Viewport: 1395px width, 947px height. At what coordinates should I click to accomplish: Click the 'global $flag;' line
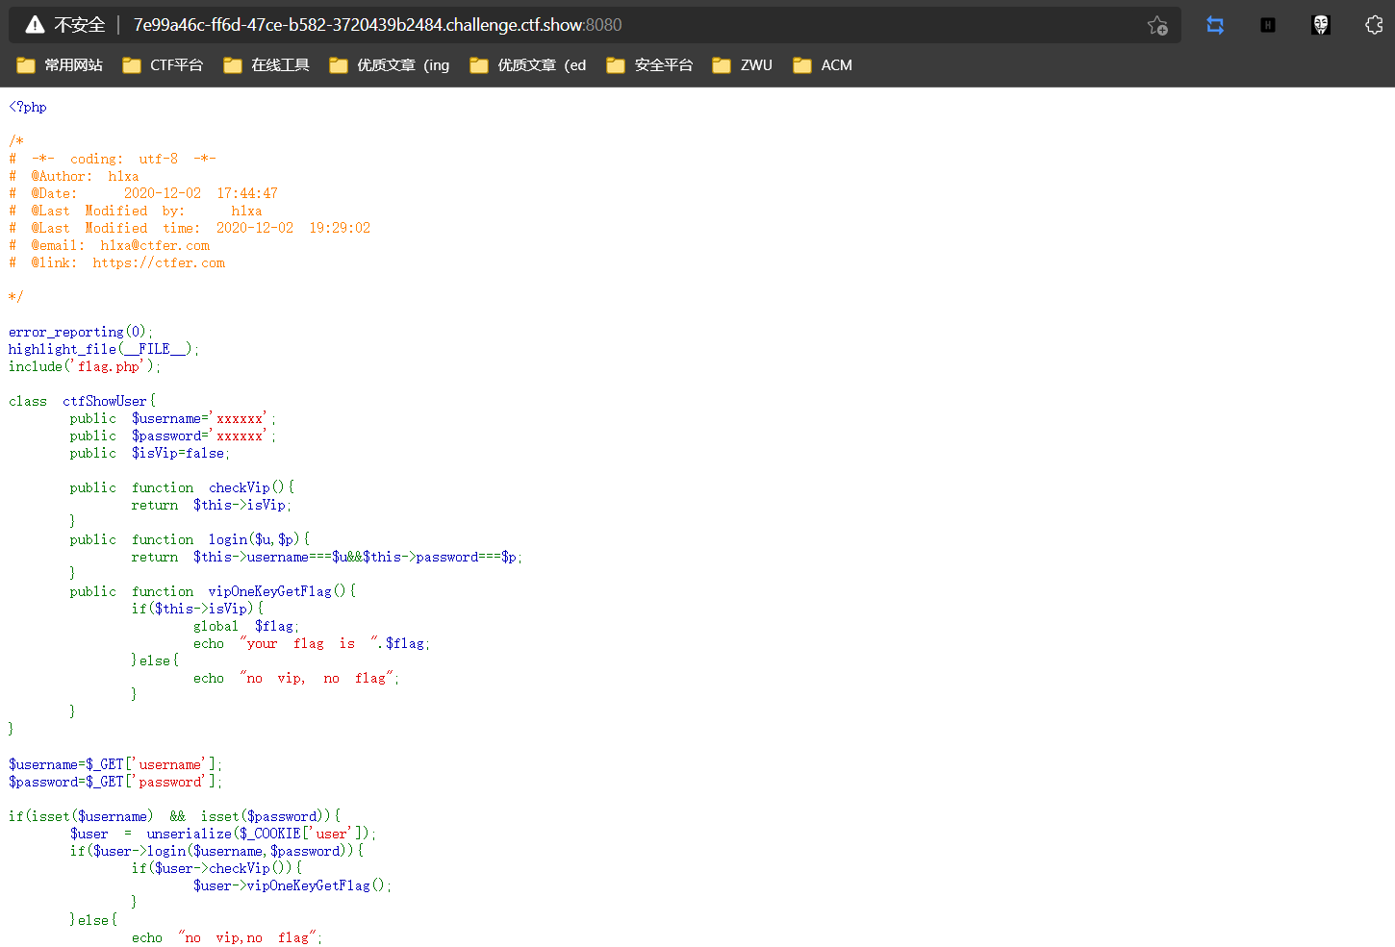coord(246,626)
